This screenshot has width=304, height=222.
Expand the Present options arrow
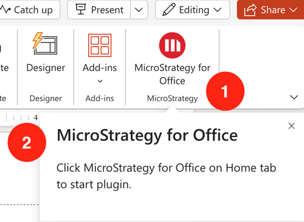click(139, 10)
